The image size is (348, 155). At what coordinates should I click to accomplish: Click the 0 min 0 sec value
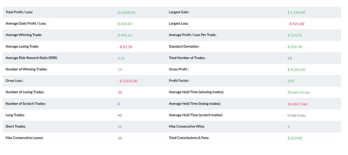tap(297, 116)
